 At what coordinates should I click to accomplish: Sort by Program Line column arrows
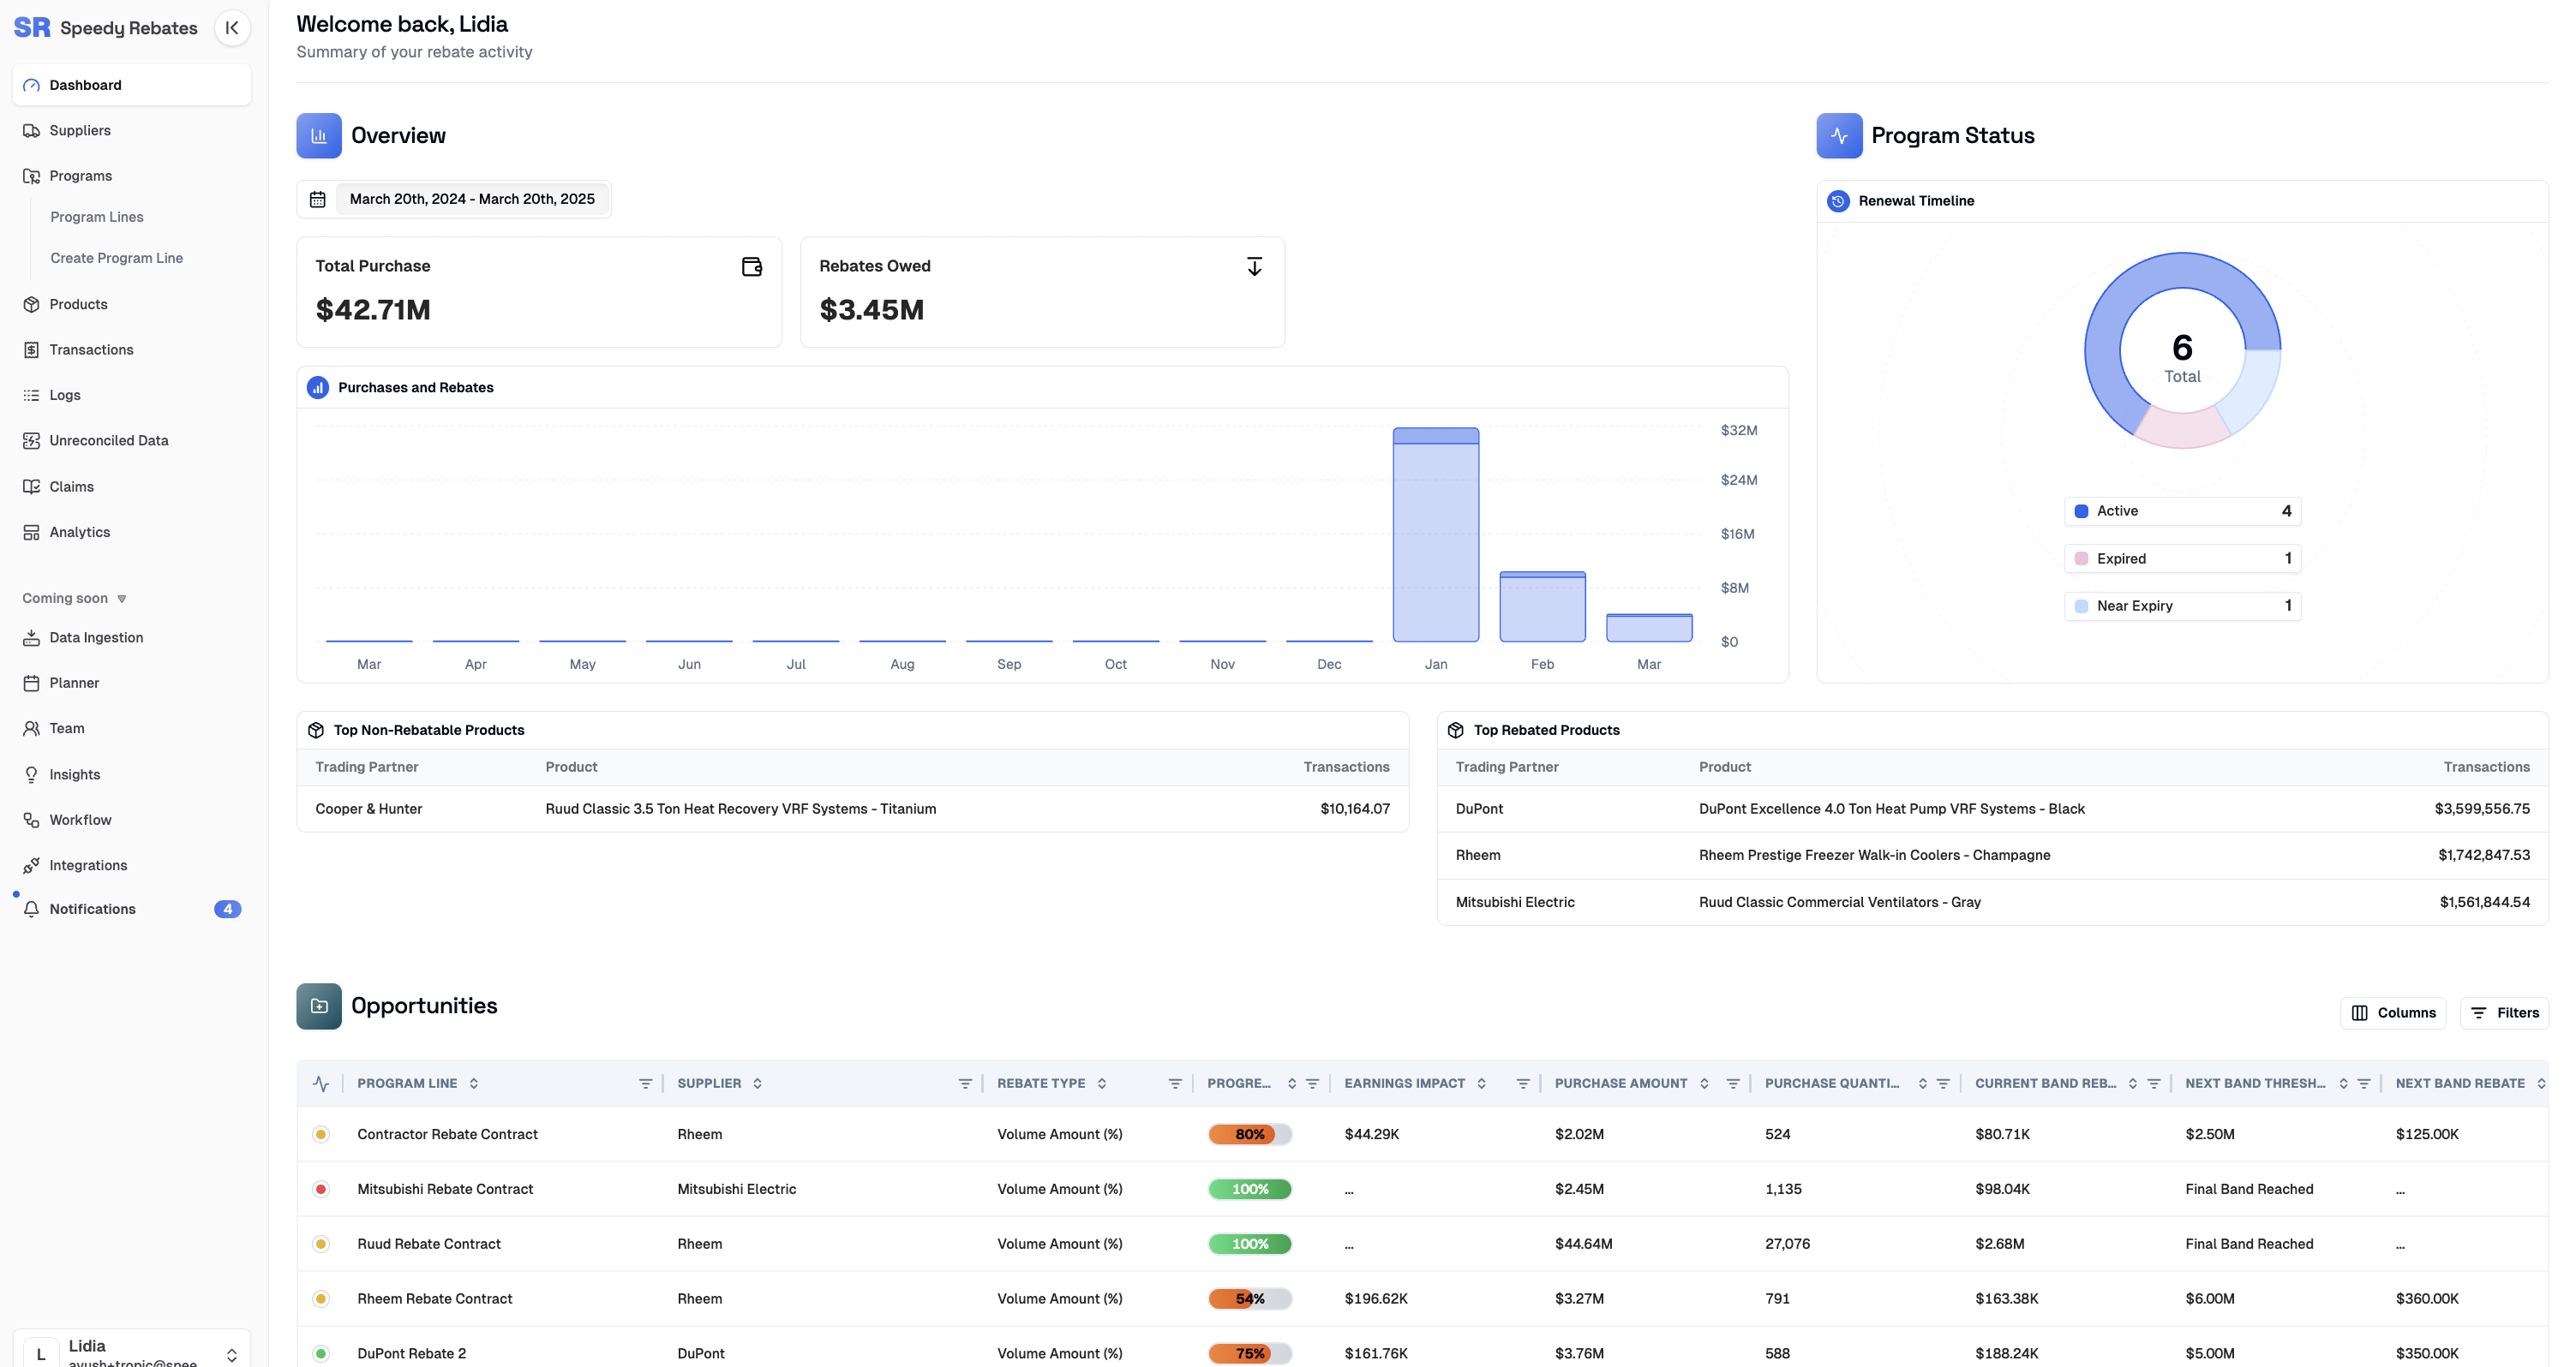tap(474, 1083)
